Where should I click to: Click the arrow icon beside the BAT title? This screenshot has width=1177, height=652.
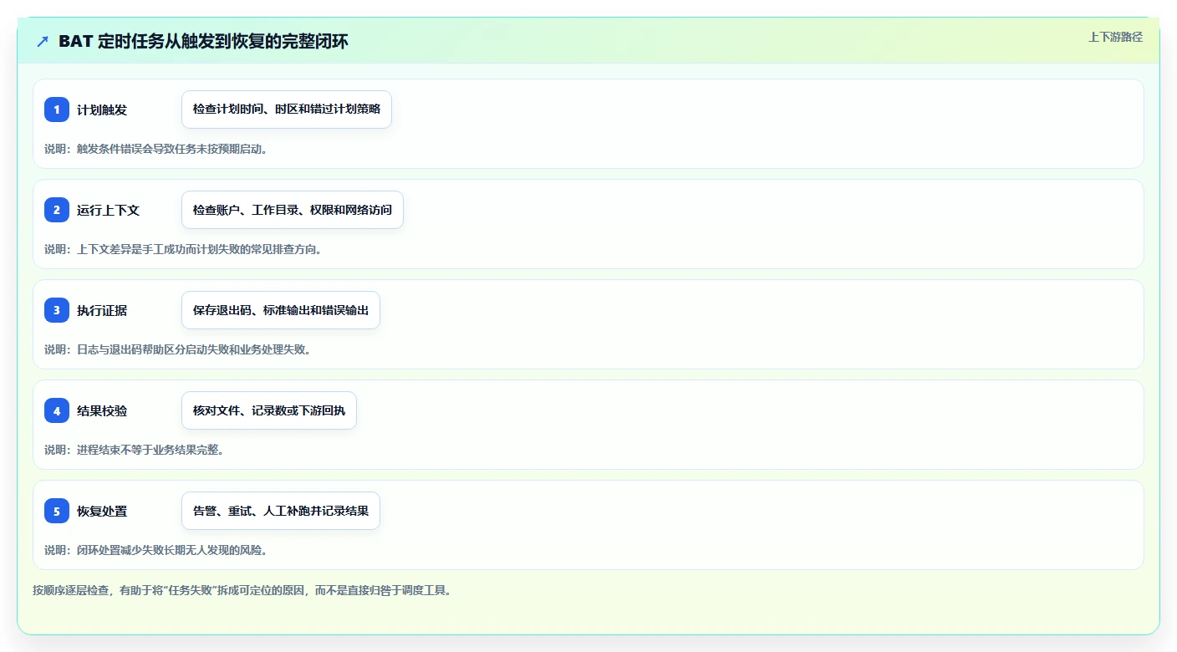[43, 42]
